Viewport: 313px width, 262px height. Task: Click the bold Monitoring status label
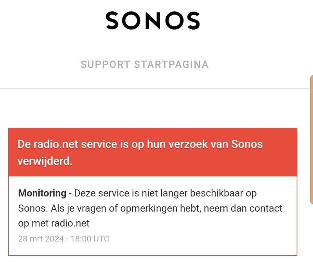pos(42,193)
